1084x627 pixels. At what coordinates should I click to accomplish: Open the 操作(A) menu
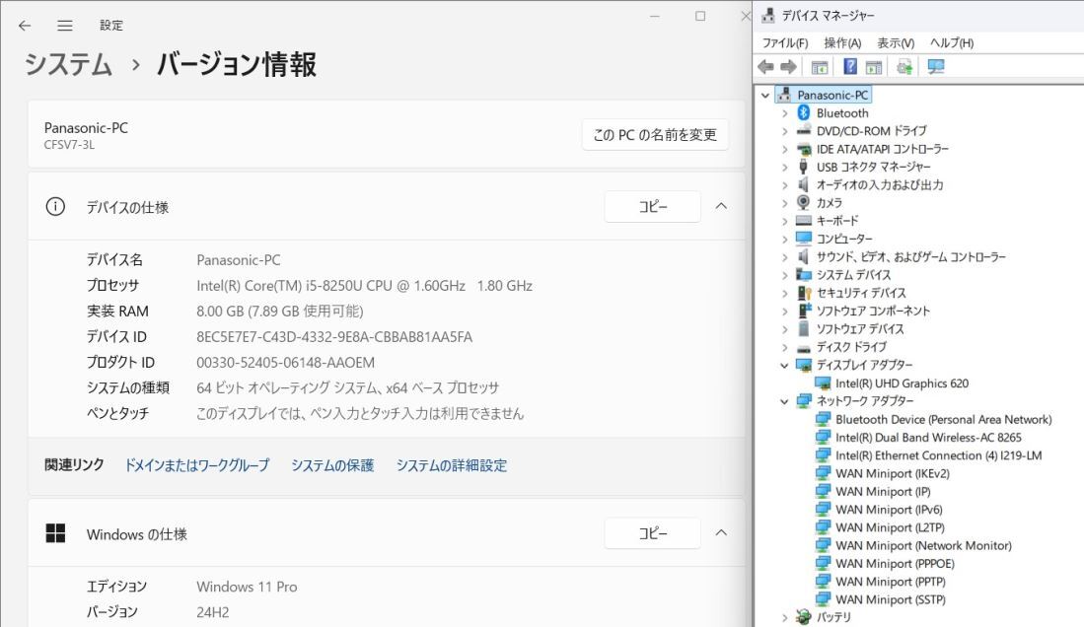click(842, 42)
